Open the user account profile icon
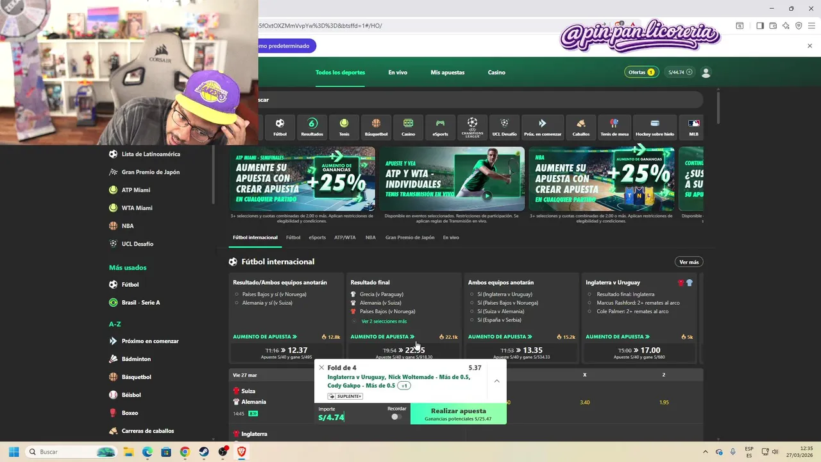Screen dimensions: 821x462 (706, 73)
